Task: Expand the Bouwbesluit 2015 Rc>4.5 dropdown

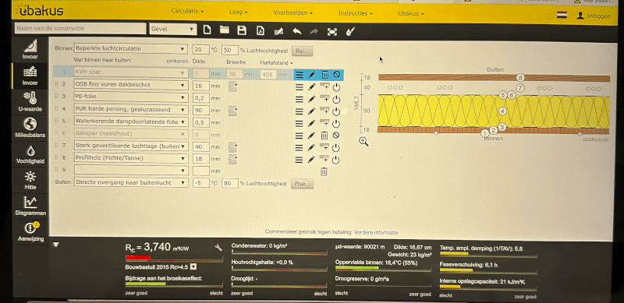Action: point(193,267)
